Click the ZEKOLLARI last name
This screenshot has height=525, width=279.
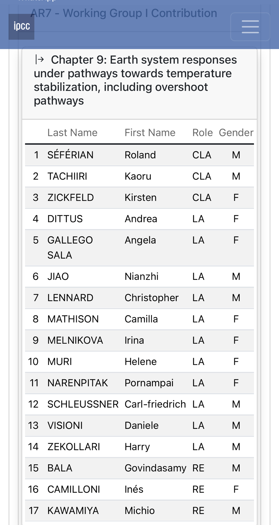pyautogui.click(x=74, y=447)
